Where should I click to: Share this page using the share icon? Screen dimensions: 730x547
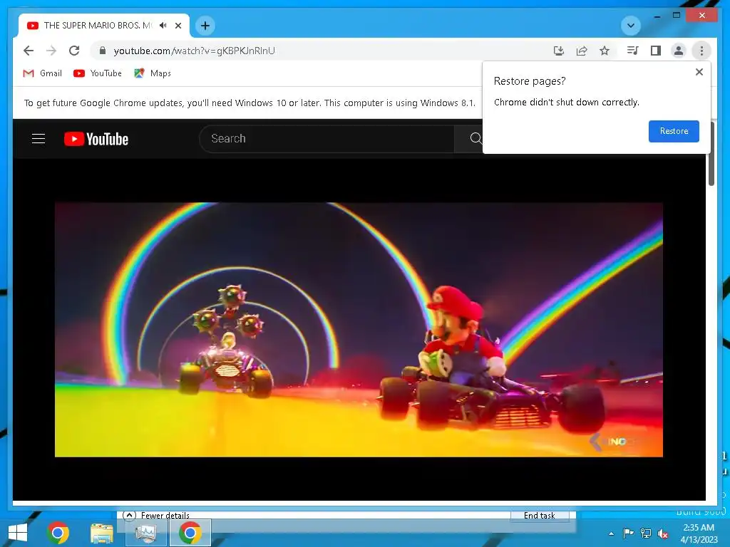(582, 51)
